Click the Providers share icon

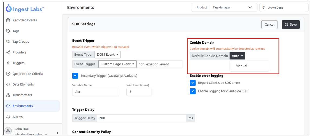[x=8, y=52]
